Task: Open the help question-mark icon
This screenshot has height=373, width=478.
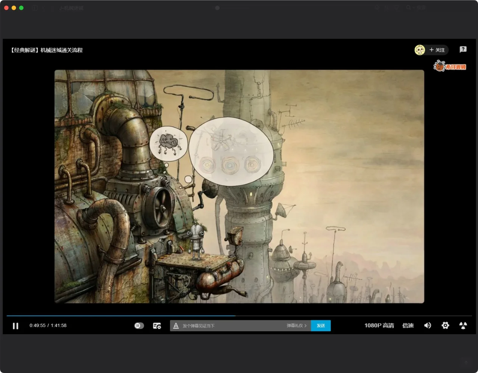Action: 463,49
